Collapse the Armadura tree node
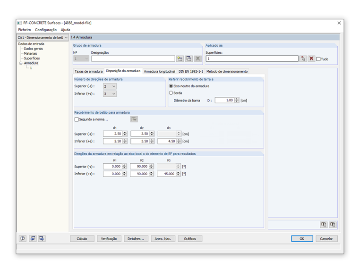The image size is (359, 269). pyautogui.click(x=21, y=63)
